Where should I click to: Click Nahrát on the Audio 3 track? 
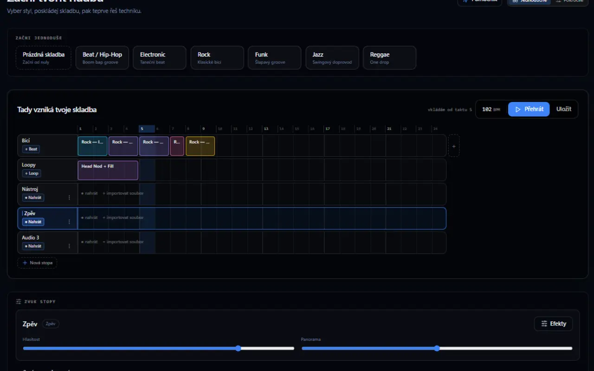[33, 246]
